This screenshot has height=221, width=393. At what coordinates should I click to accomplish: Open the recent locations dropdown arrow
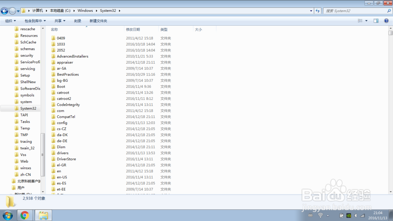[18, 11]
